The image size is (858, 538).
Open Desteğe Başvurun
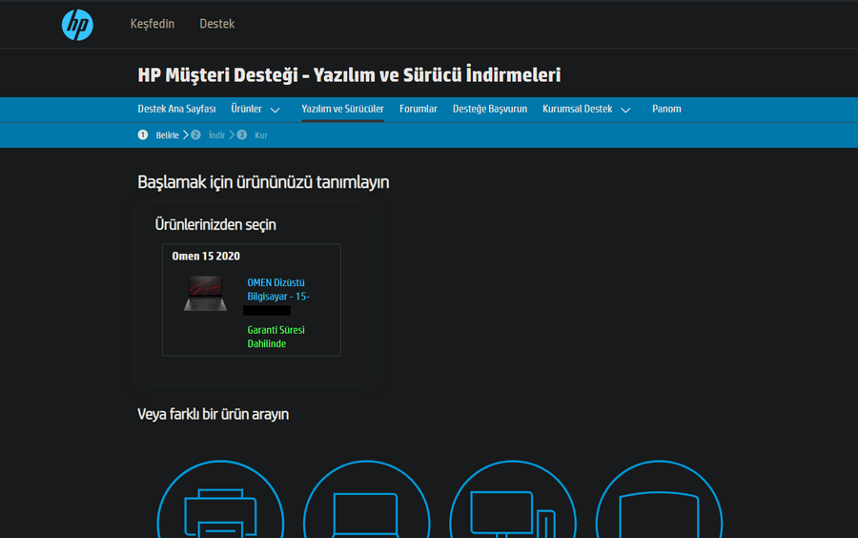tap(490, 109)
